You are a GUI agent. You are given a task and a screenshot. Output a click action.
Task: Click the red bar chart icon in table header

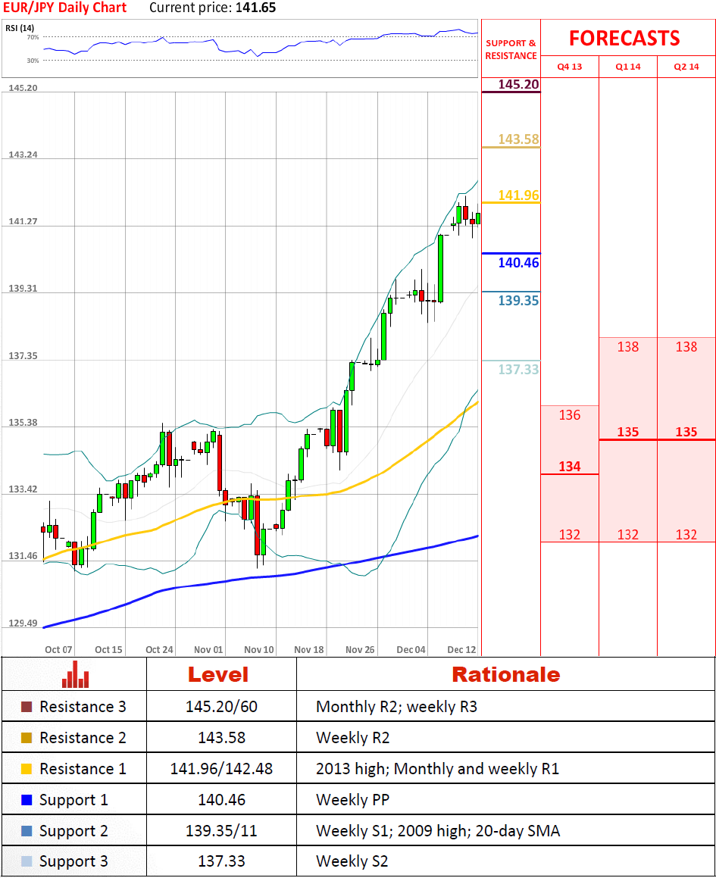(x=74, y=673)
